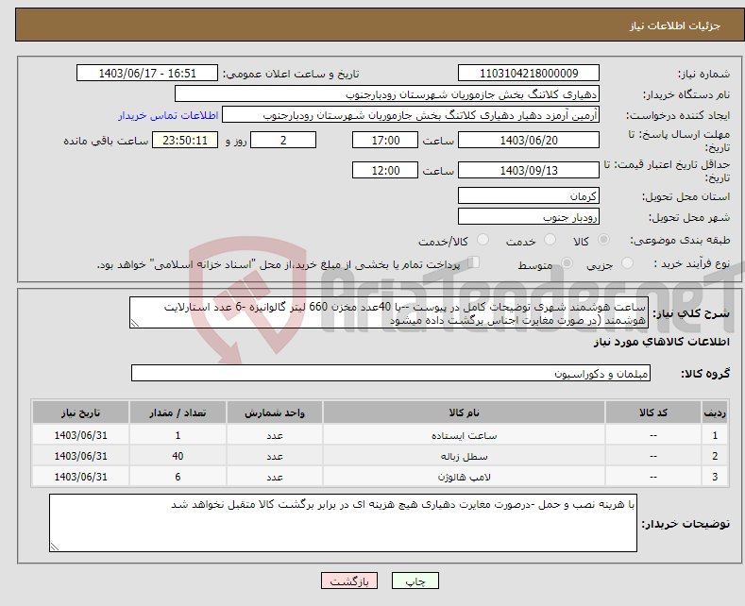Click the توضیحات خریدار notes textarea
This screenshot has width=745, height=606.
[343, 523]
